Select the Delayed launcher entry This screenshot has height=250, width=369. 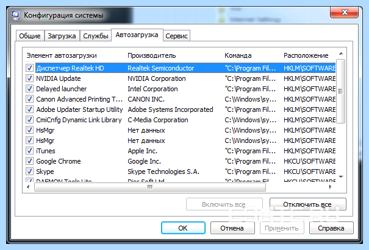point(62,89)
